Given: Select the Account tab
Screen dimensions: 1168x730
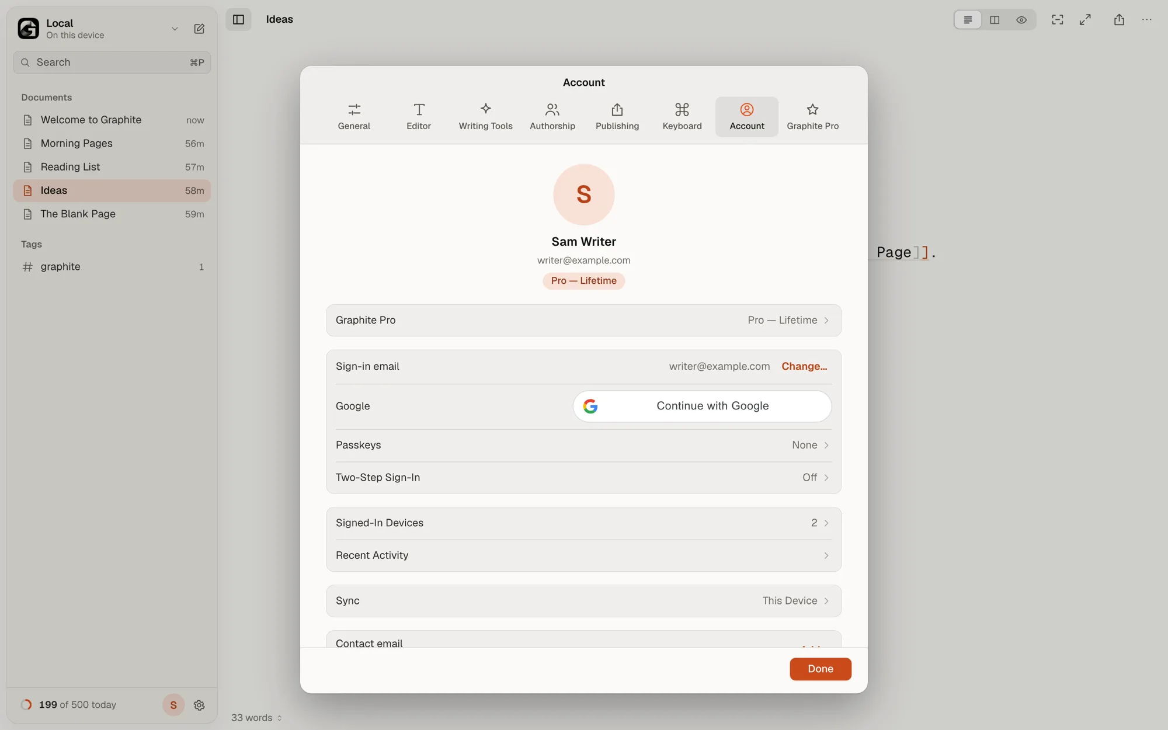Looking at the screenshot, I should [x=747, y=117].
